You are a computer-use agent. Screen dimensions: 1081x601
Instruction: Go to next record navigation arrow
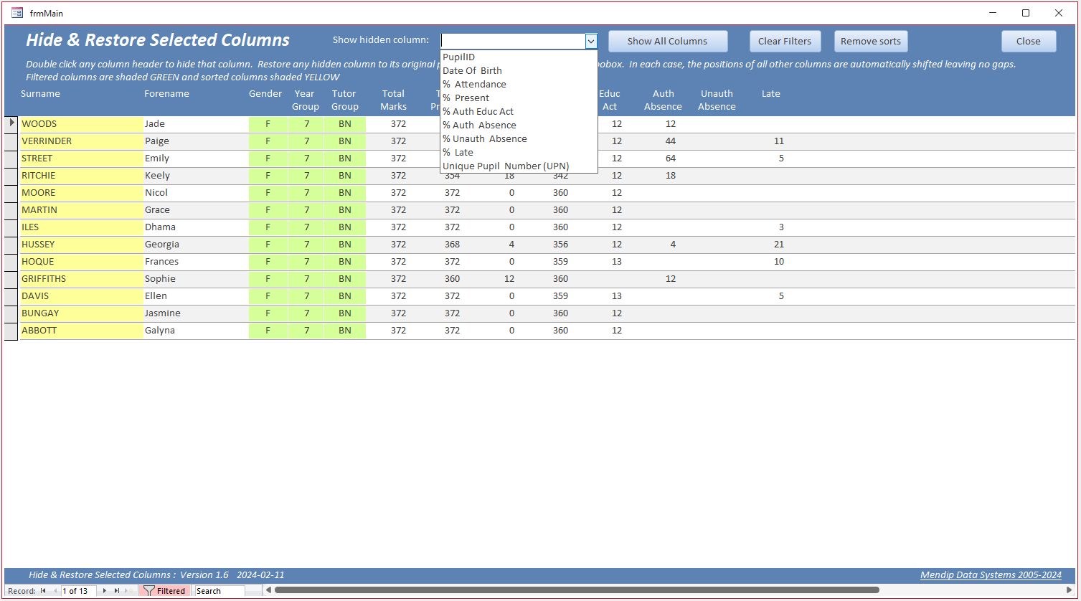click(105, 591)
